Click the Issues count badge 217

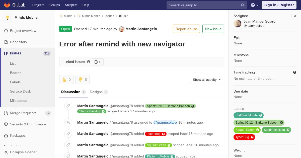(47, 53)
